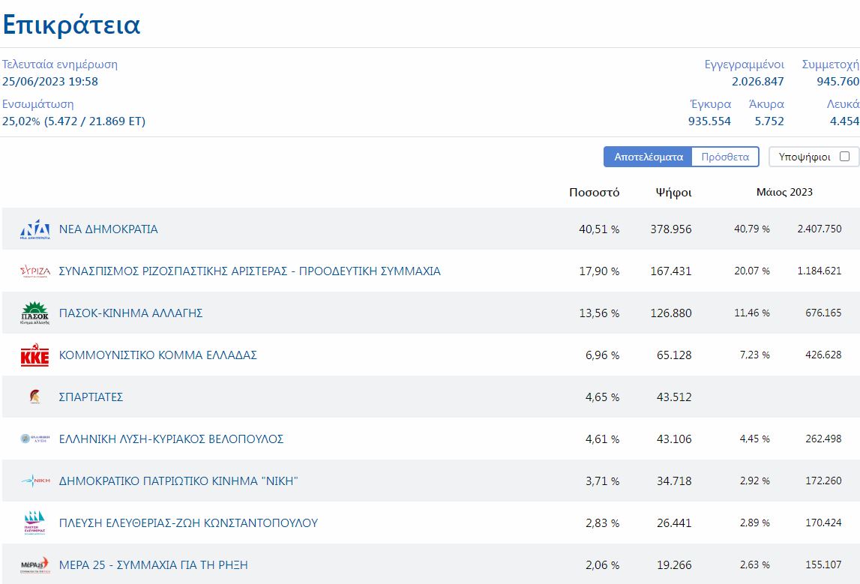The height and width of the screenshot is (584, 860).
Task: Open ΠΛΕΥΣΗ ΕΛΕΥΘΕΡΙΑΣ-ΖΩΗ ΚΩΝΣΤΑΝΤΟΠΟΥΛΟΥ link
Action: pyautogui.click(x=189, y=523)
